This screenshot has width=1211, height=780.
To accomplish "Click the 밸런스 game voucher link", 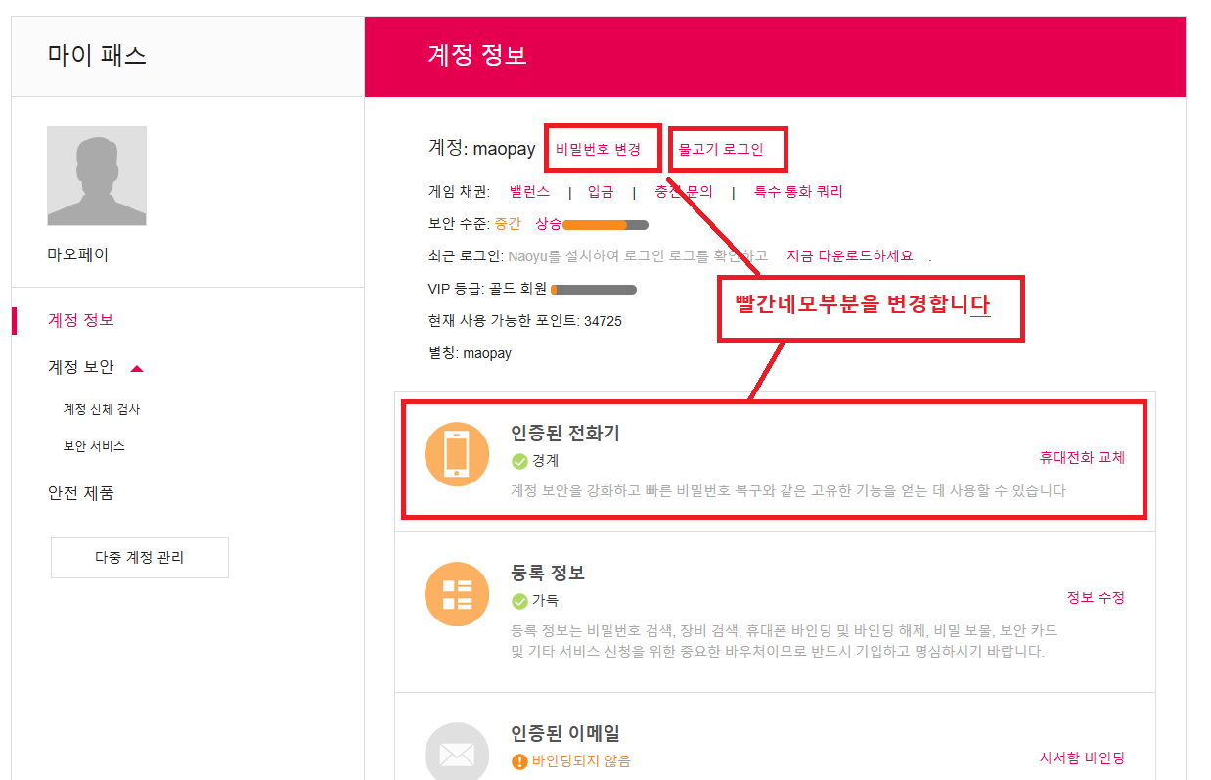I will [529, 192].
